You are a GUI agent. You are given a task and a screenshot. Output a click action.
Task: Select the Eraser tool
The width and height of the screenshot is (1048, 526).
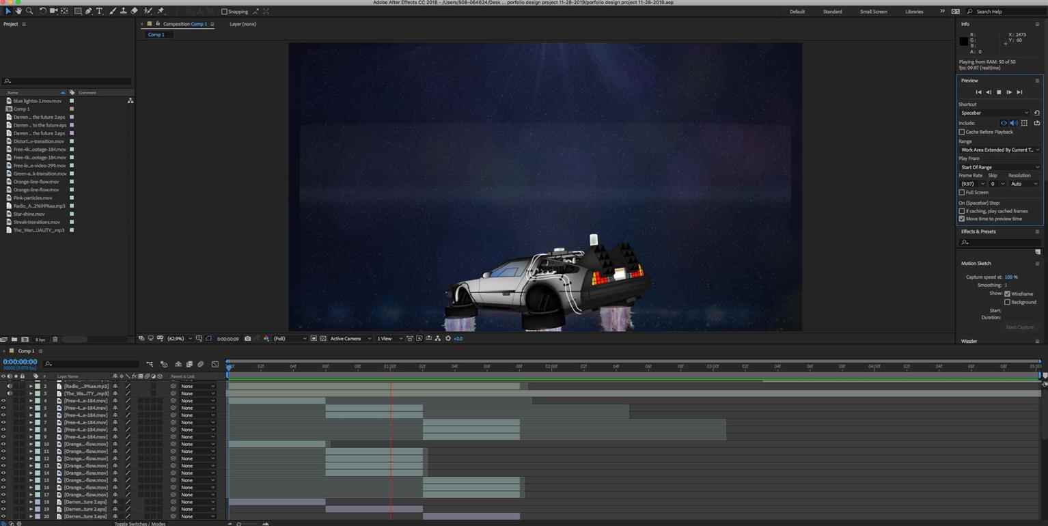pos(134,11)
